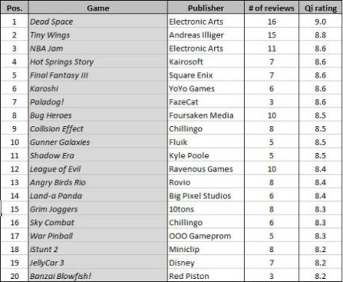Select the Big Pixel Studios cell

206,196
